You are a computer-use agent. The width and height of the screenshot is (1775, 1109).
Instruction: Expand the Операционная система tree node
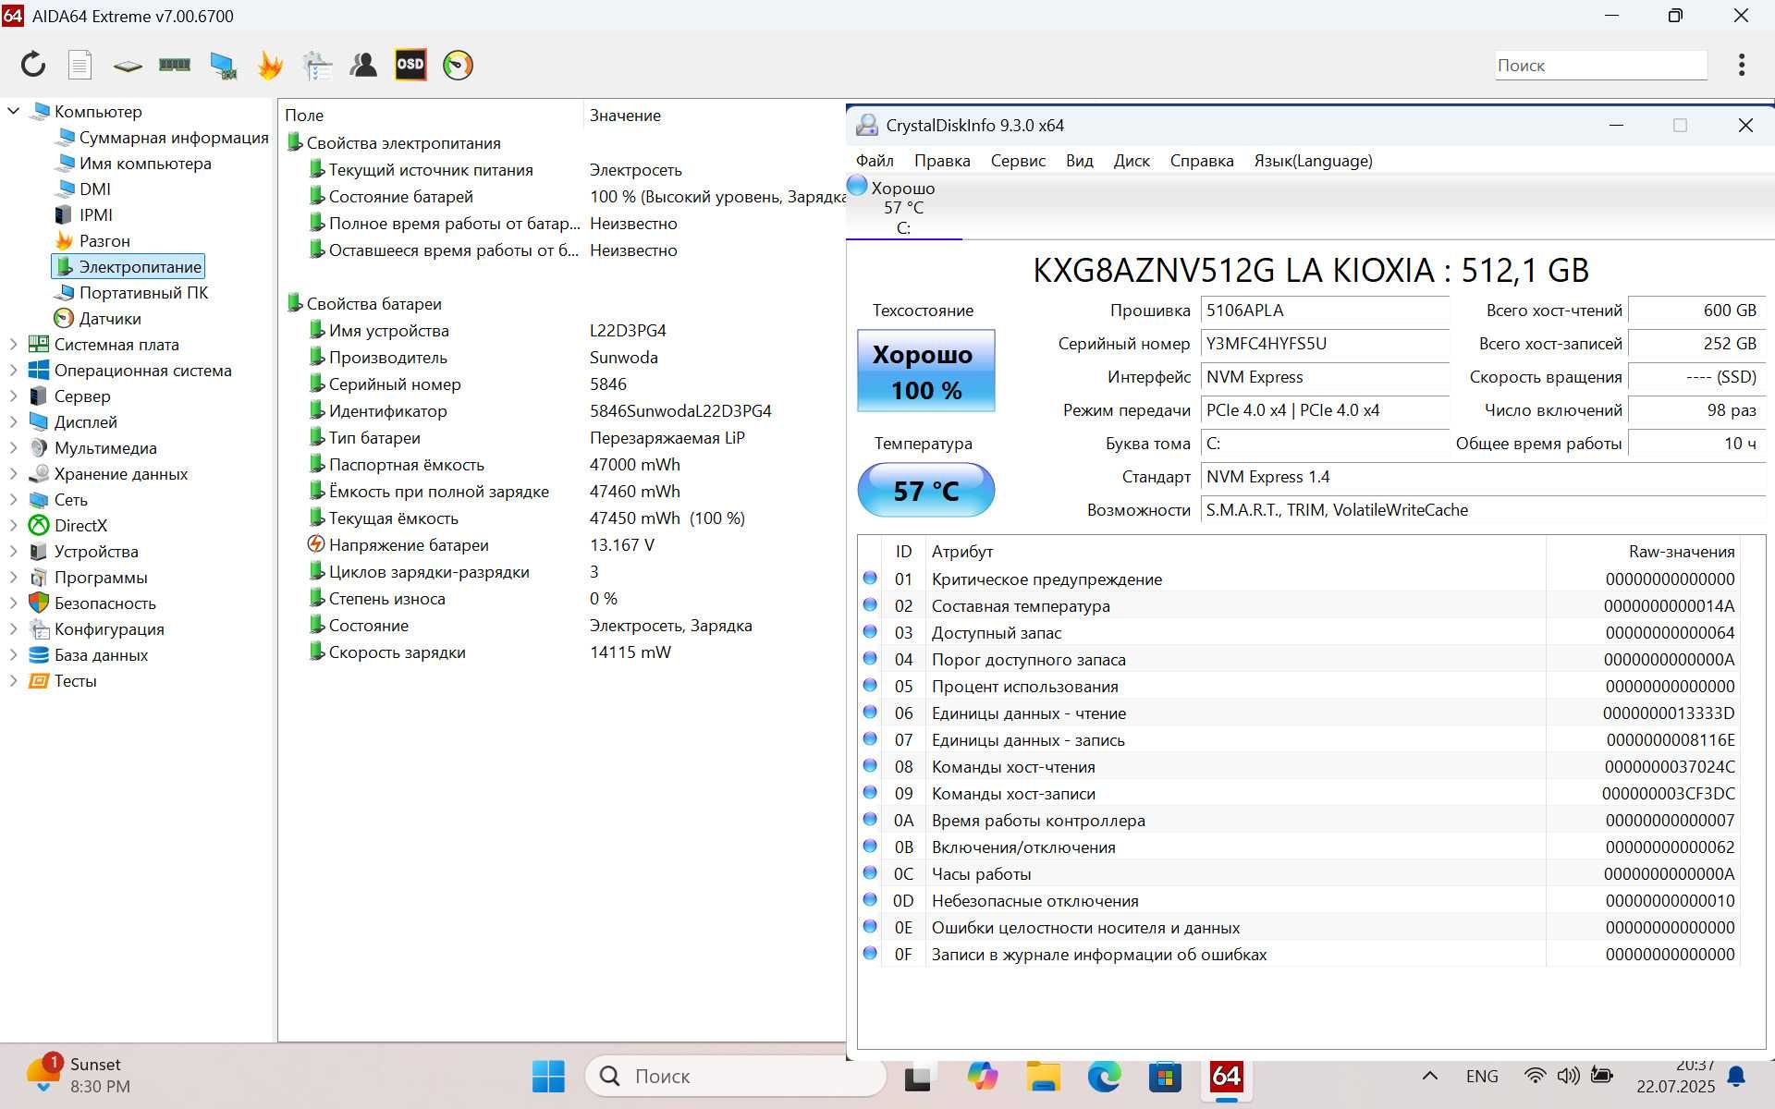click(13, 370)
